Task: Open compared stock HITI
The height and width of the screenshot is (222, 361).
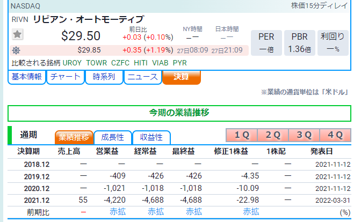Action: (141, 63)
